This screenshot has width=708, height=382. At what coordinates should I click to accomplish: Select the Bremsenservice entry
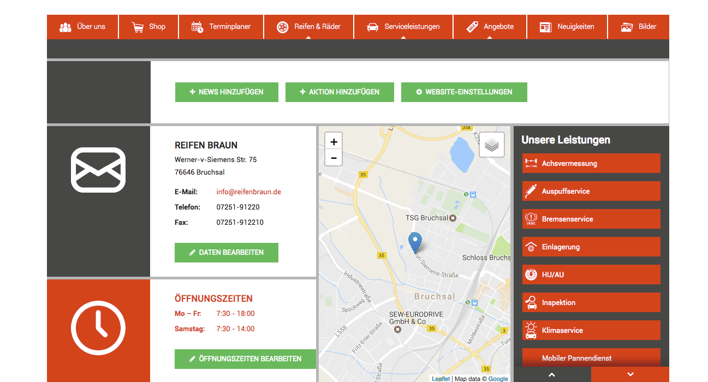pyautogui.click(x=591, y=219)
